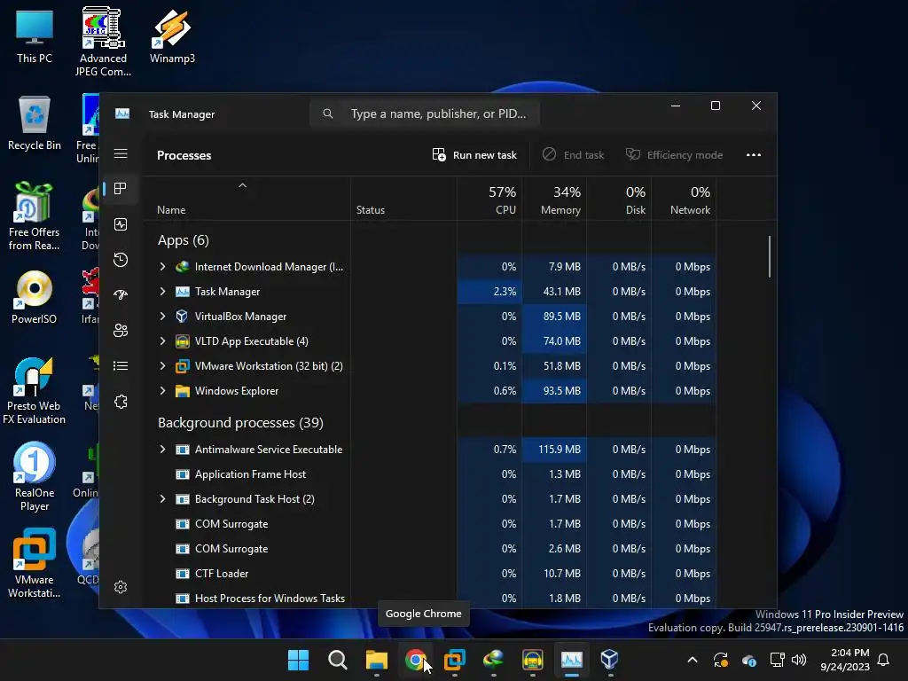Expand the Windows Explorer process row
The image size is (908, 681).
tap(163, 391)
